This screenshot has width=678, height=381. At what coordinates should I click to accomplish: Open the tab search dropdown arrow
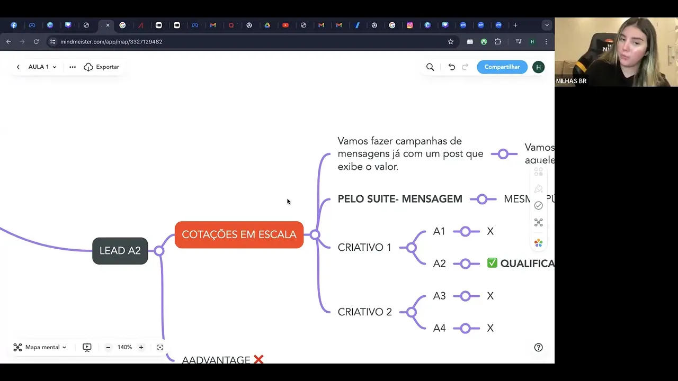(x=547, y=25)
